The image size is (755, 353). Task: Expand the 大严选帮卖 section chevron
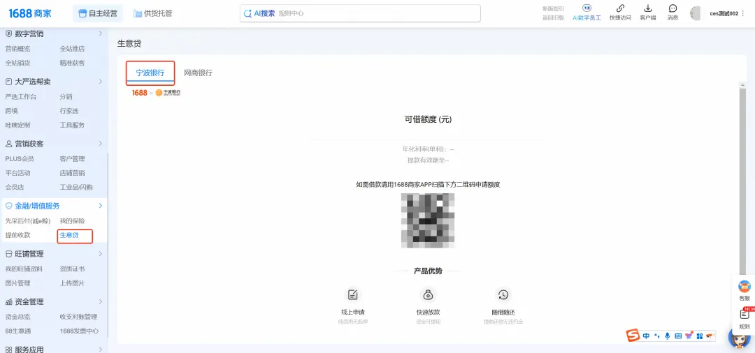point(100,82)
